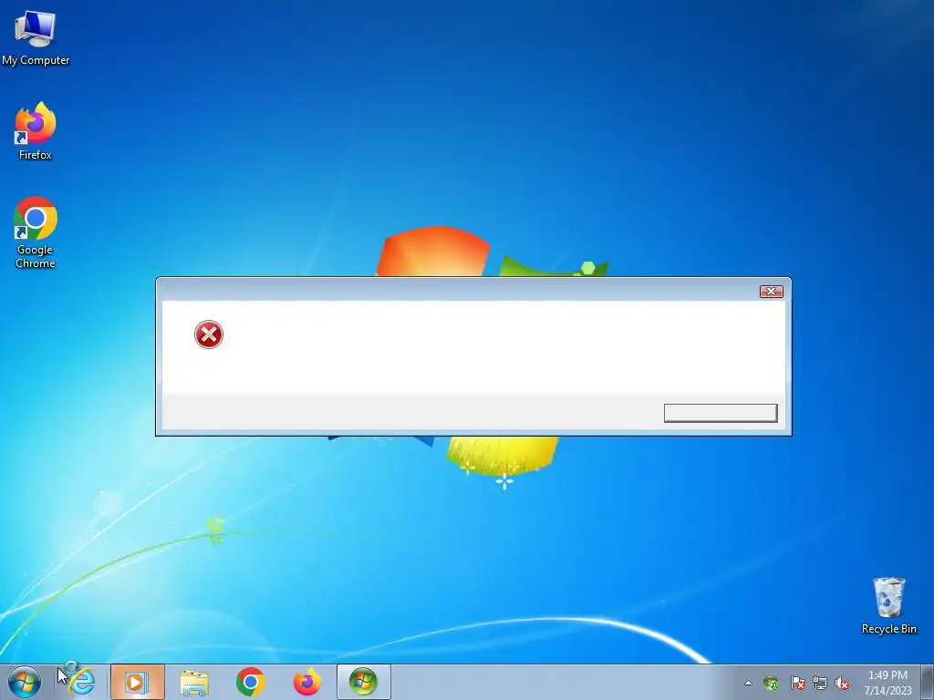Select the Google Chrome desktop shortcut
Image resolution: width=934 pixels, height=700 pixels.
tap(36, 232)
